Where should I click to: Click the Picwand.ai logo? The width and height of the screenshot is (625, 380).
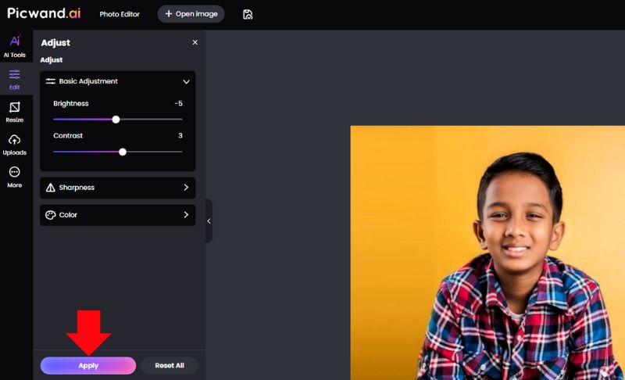pyautogui.click(x=43, y=13)
